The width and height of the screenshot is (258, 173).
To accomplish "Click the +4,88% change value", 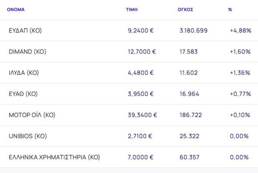I will point(240,31).
